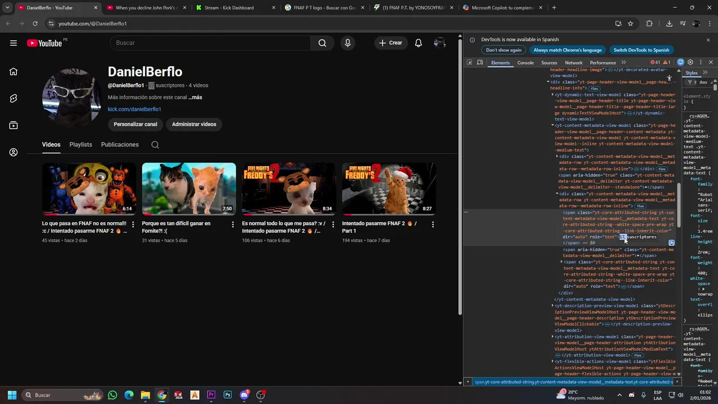
Task: Collapse yt-content-metadata-view-model node
Action: [x=553, y=126]
